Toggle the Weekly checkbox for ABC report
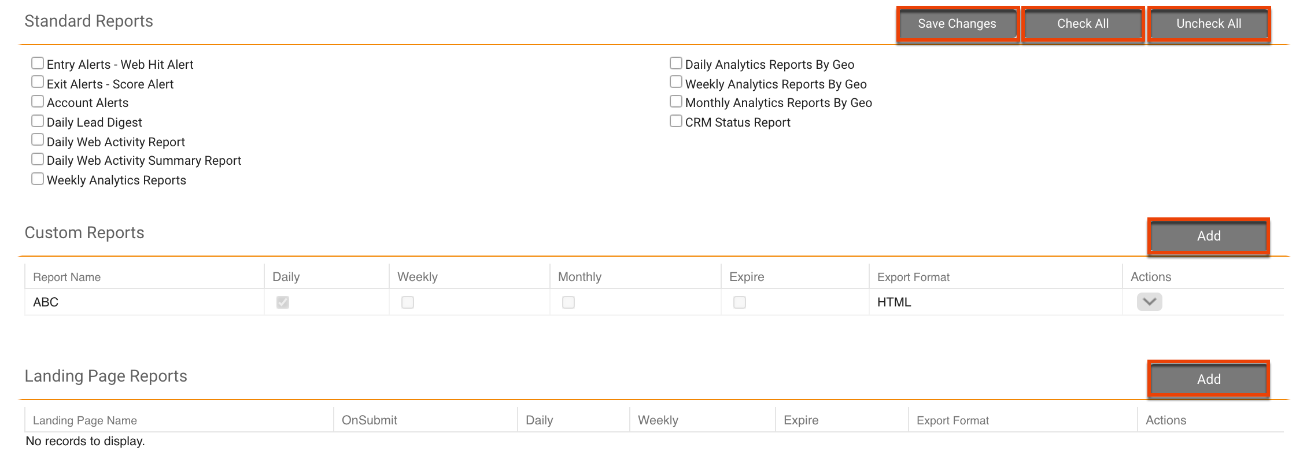This screenshot has width=1307, height=466. 408,302
